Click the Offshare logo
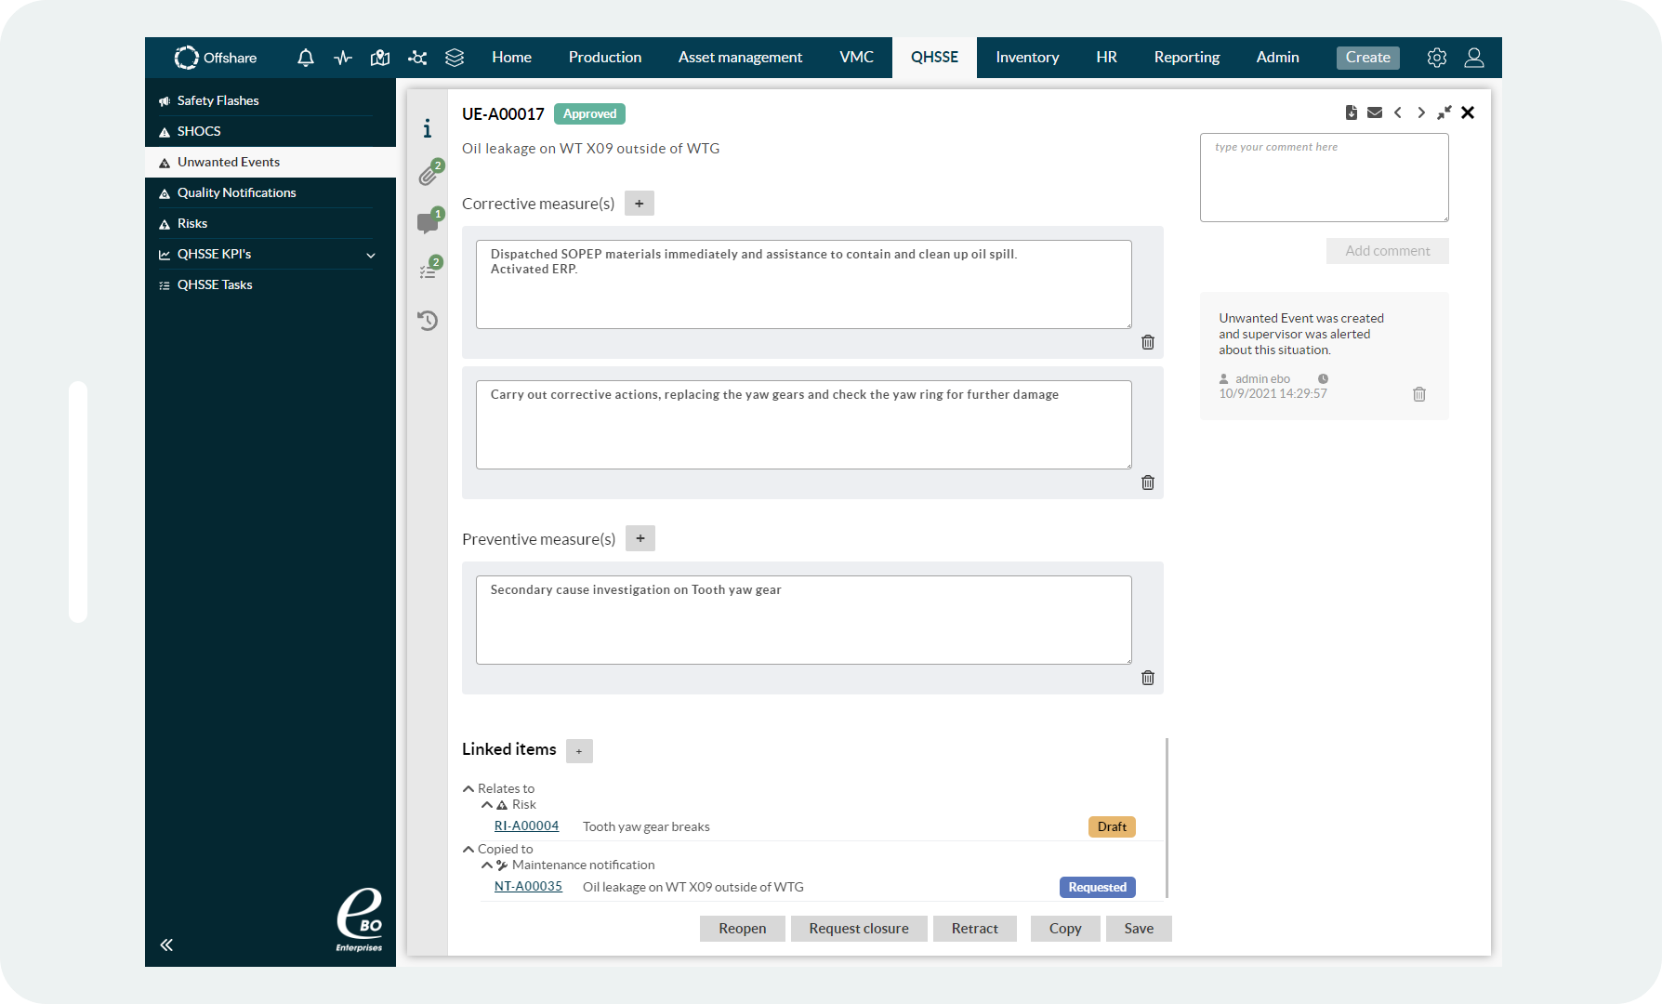The image size is (1662, 1004). pos(216,58)
